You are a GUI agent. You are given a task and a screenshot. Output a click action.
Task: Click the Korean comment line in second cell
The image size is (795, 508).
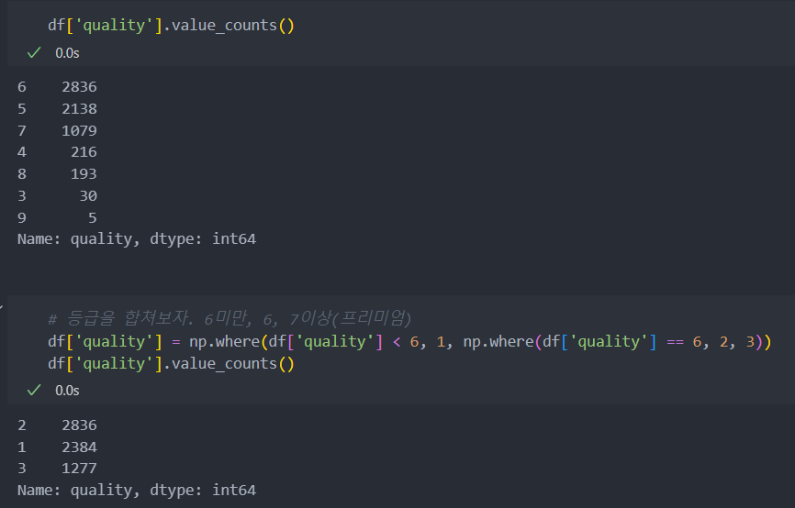(230, 318)
